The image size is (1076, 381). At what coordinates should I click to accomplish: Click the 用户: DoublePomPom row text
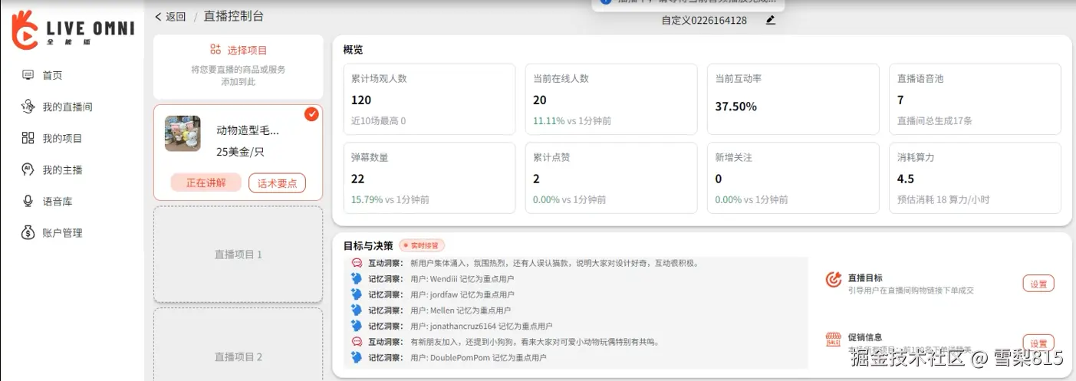[478, 357]
